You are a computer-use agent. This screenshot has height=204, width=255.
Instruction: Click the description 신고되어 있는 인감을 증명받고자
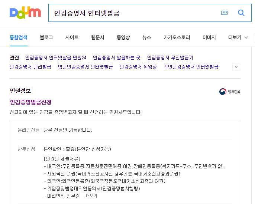point(75,112)
